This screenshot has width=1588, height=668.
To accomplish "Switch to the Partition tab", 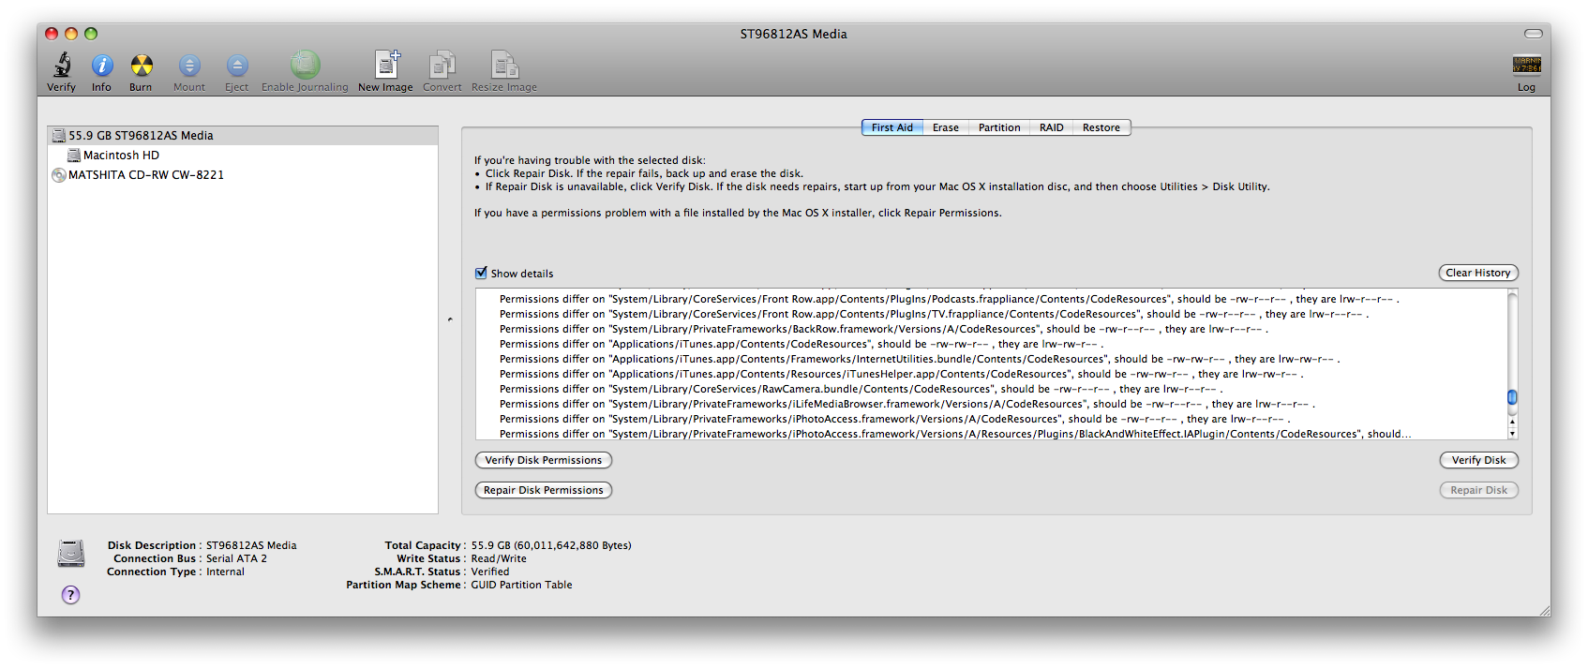I will point(999,127).
